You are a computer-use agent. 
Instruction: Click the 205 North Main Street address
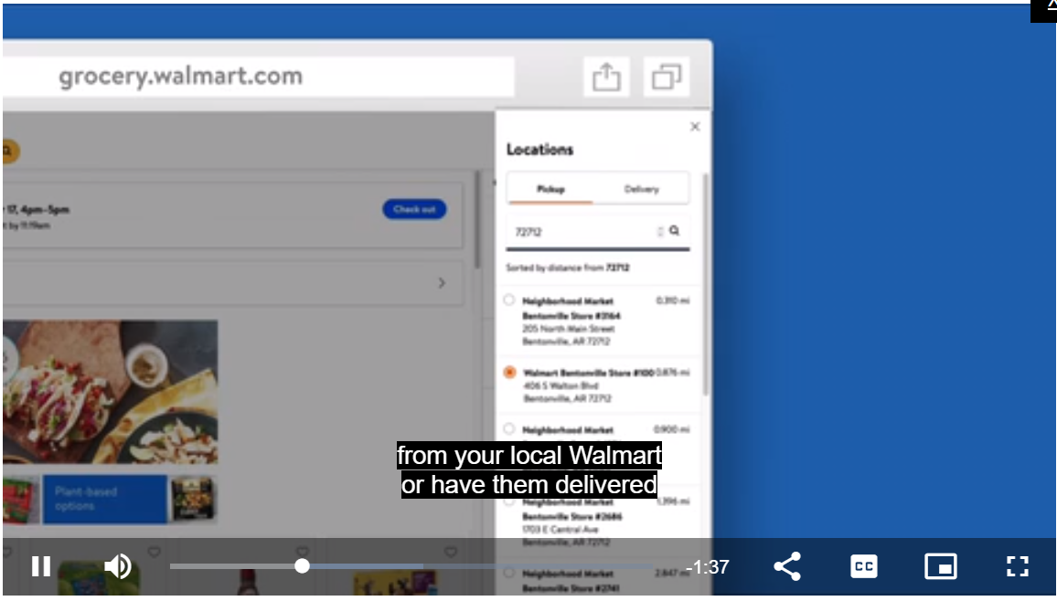(x=568, y=329)
